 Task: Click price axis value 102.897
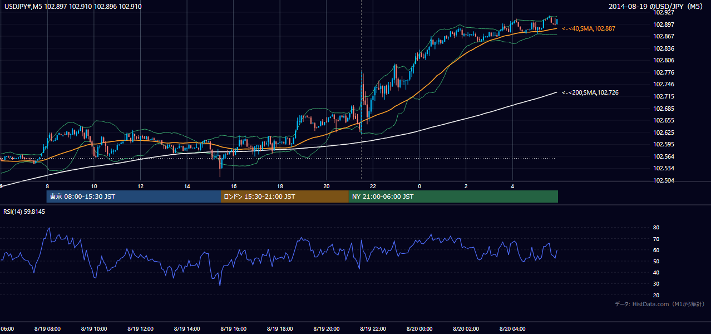[663, 24]
